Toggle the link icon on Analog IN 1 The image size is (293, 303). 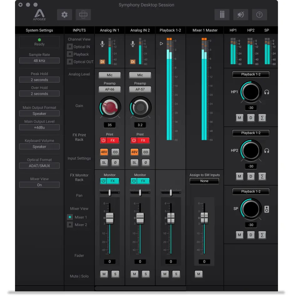tap(115, 152)
